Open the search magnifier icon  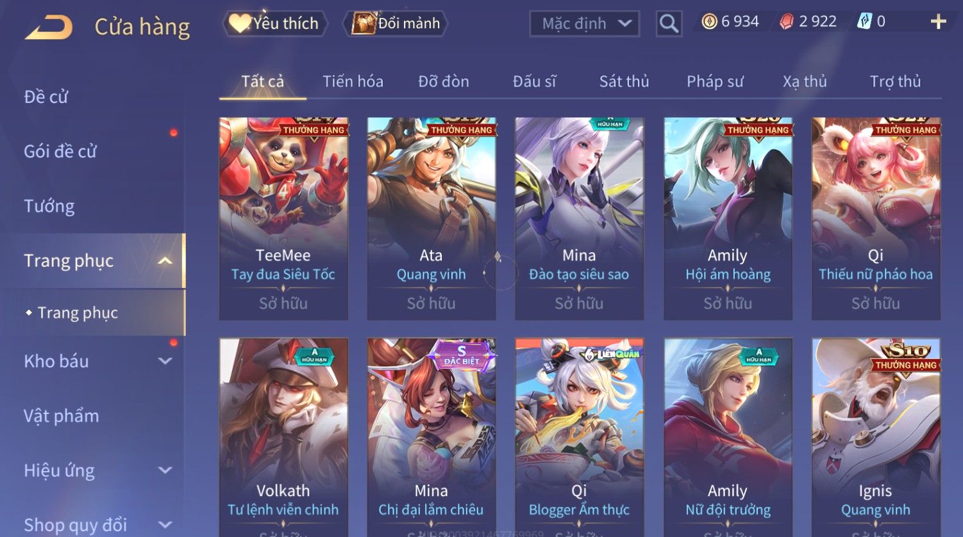(669, 24)
